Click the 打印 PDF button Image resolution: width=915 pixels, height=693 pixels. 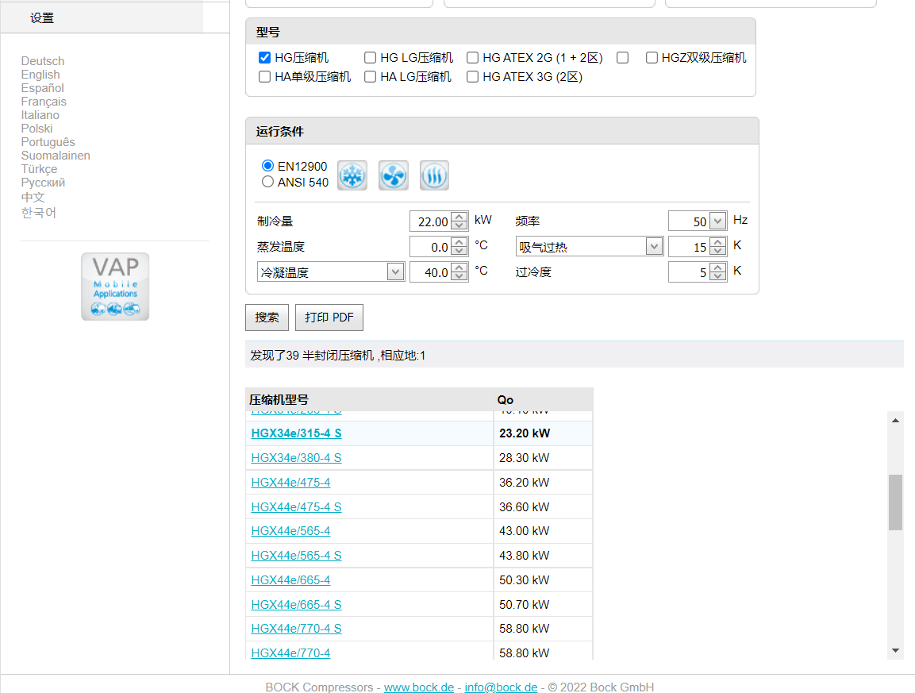pos(329,317)
